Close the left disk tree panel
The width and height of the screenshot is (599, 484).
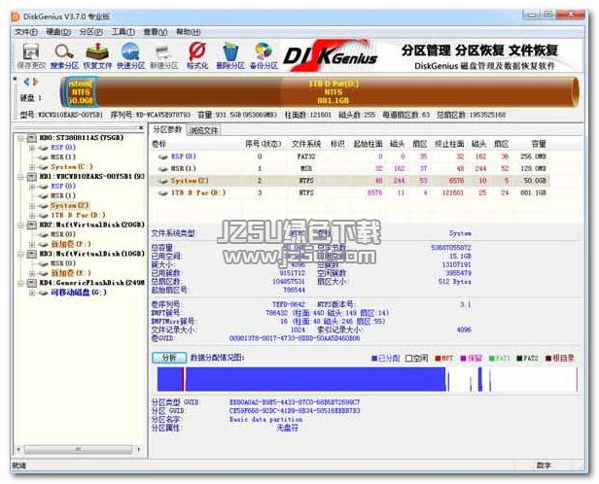[141, 128]
